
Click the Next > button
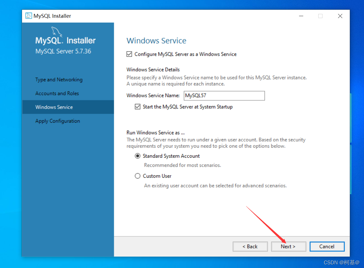click(288, 247)
